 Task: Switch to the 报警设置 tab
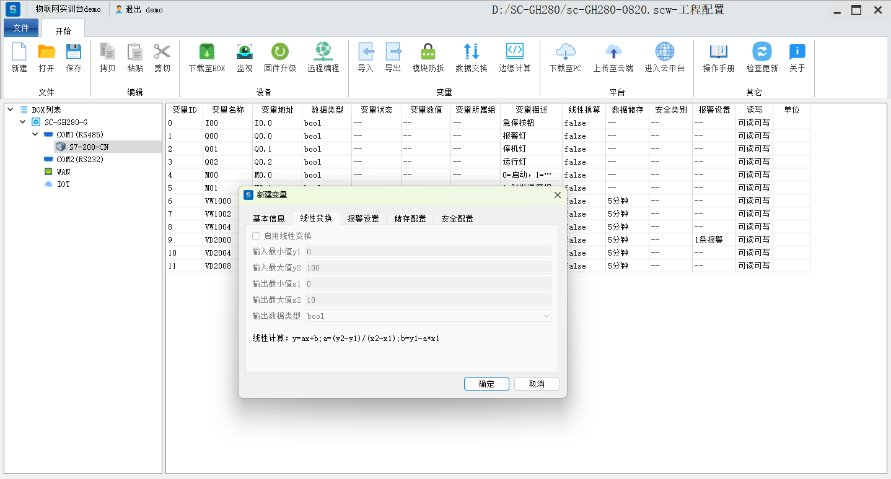pos(363,218)
